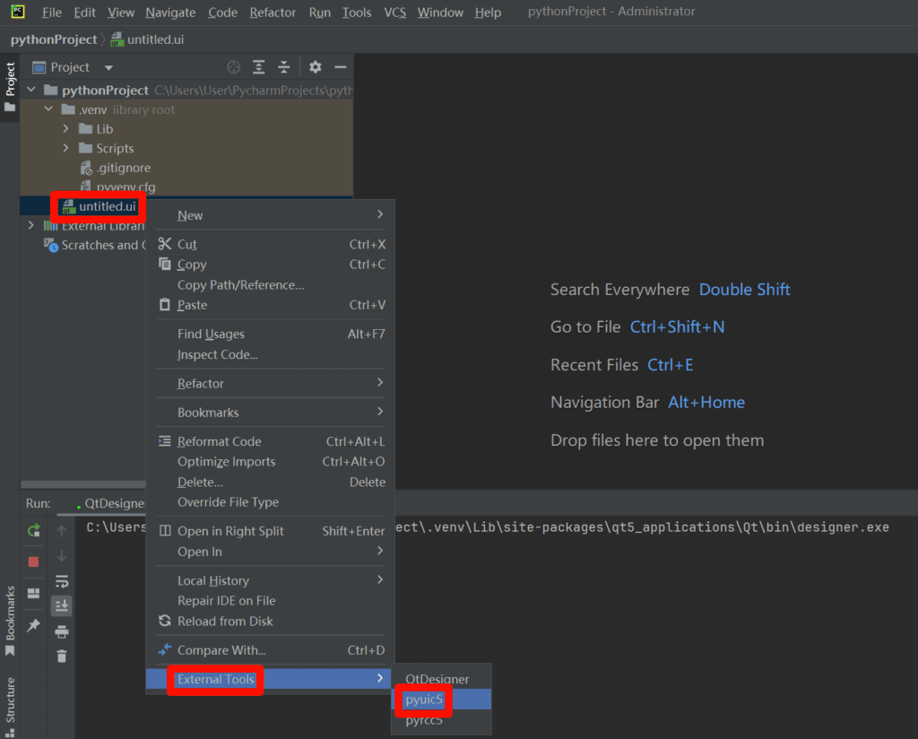The image size is (918, 739).
Task: Select pyuic5 from External Tools submenu
Action: coord(441,700)
